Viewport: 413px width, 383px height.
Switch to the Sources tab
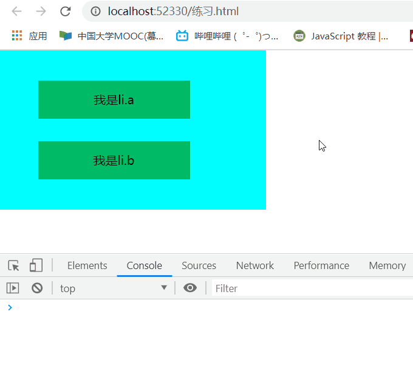(199, 265)
